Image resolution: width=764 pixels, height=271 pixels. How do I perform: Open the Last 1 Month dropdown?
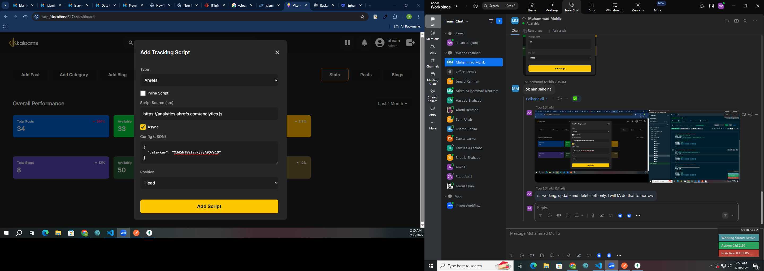pyautogui.click(x=392, y=103)
